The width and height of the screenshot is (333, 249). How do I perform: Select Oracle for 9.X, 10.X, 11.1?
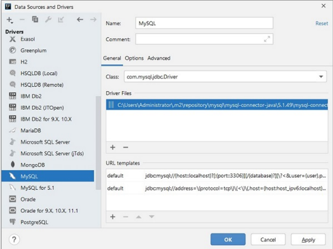[x=48, y=211]
